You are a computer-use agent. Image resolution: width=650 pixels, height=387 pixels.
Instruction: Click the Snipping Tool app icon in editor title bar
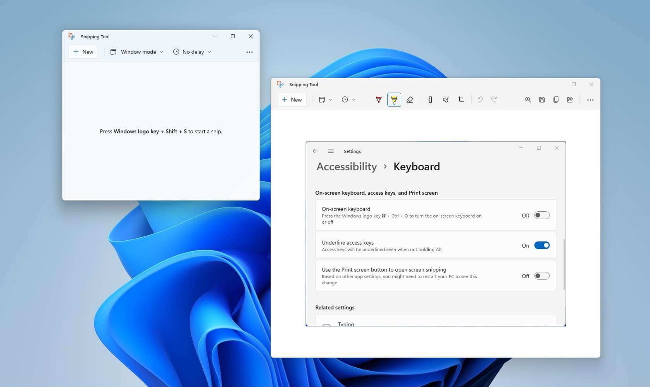[x=280, y=84]
